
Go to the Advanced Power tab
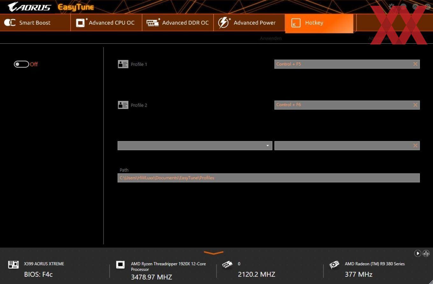[249, 23]
